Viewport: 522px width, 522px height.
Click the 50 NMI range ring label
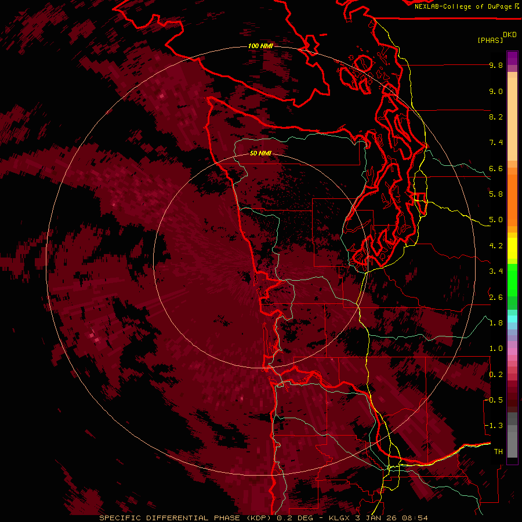click(260, 154)
